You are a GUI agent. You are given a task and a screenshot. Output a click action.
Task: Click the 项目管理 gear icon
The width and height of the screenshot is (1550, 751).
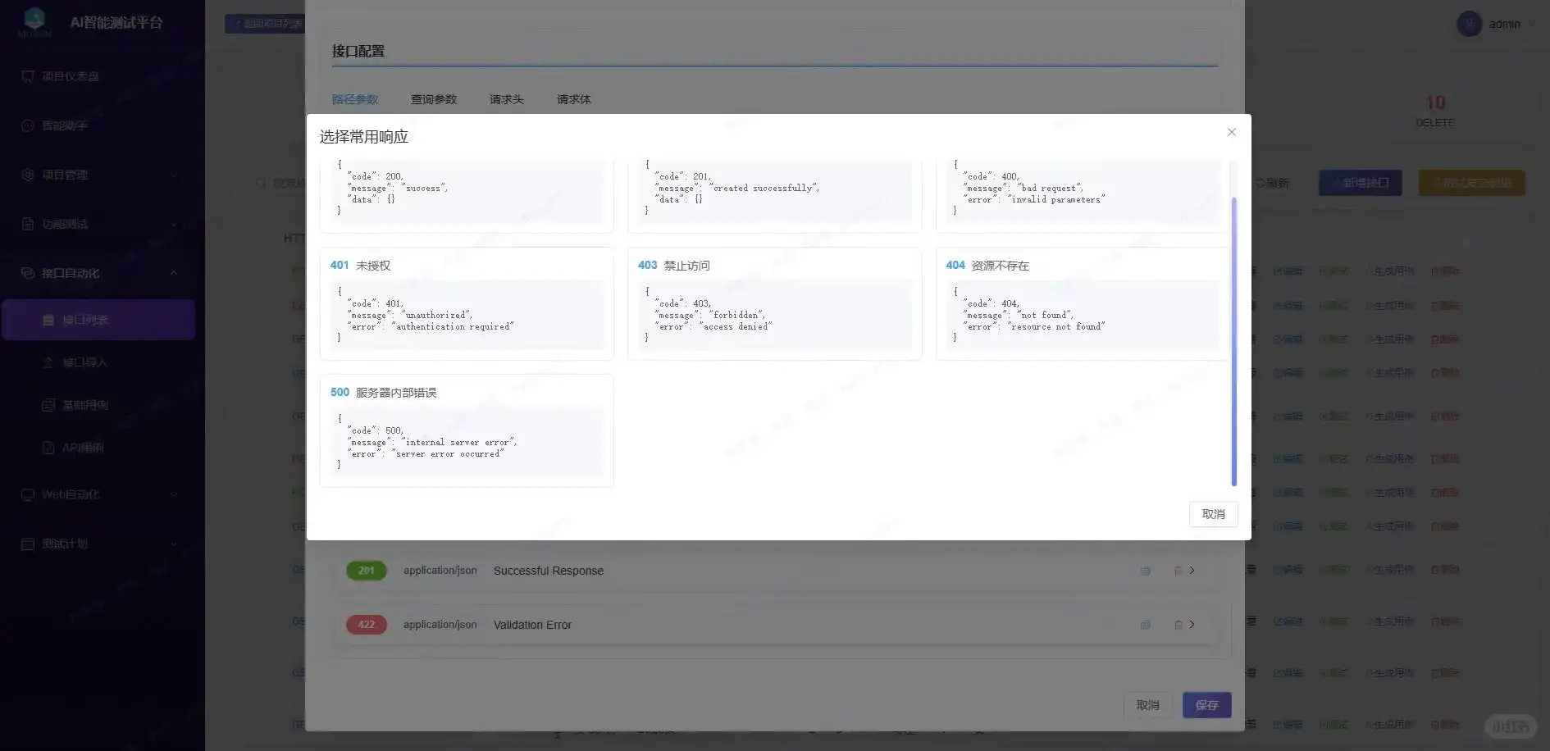(x=28, y=175)
